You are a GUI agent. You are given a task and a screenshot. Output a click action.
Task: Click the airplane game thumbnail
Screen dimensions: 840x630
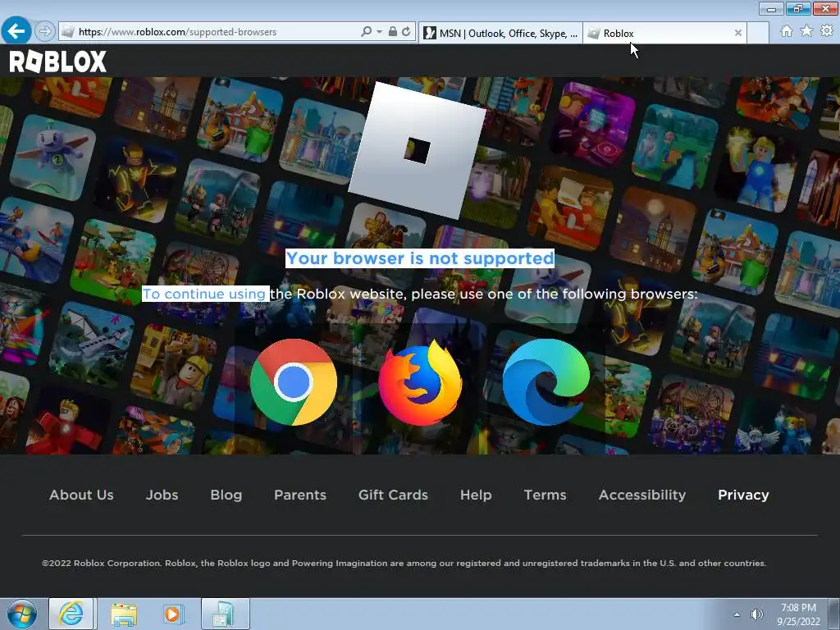click(x=92, y=344)
